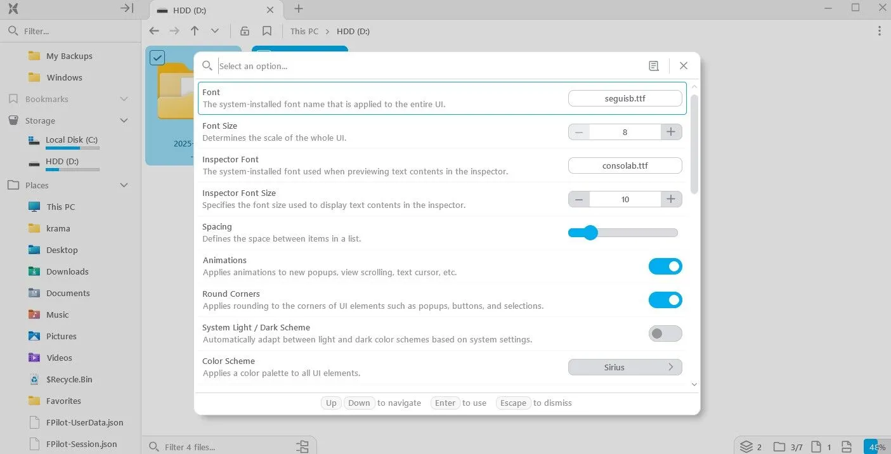Go up one folder with the up arrow
891x454 pixels.
[x=195, y=31]
